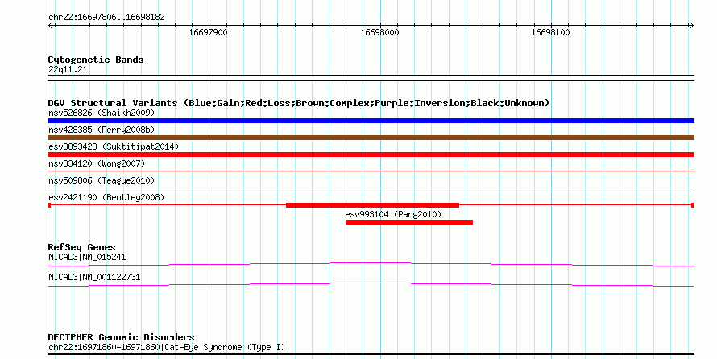Image resolution: width=717 pixels, height=359 pixels.
Task: Click the esv993104 (Pang2010) label
Action: [x=393, y=214]
